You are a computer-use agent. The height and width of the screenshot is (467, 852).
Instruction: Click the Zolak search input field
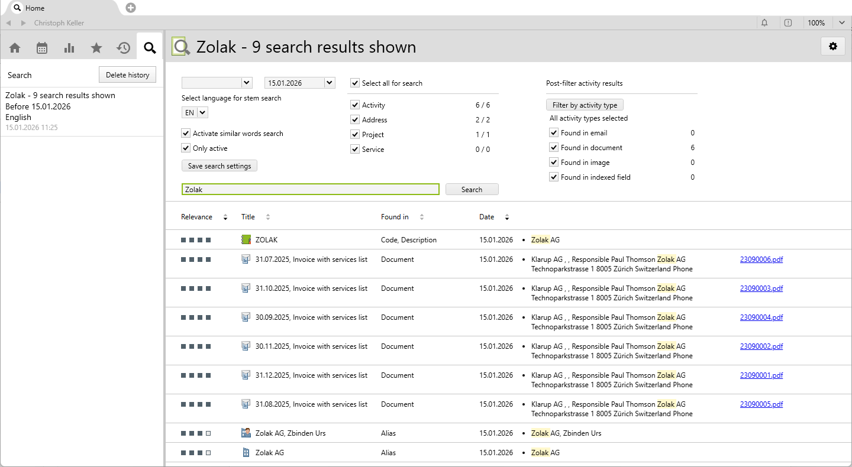point(310,189)
